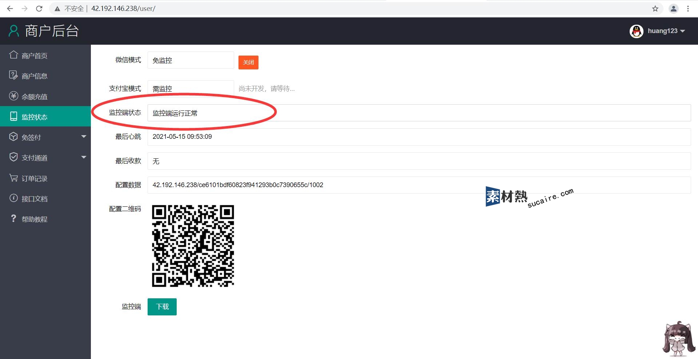The width and height of the screenshot is (698, 359).
Task: Open the browser profile avatar icon
Action: 674,9
